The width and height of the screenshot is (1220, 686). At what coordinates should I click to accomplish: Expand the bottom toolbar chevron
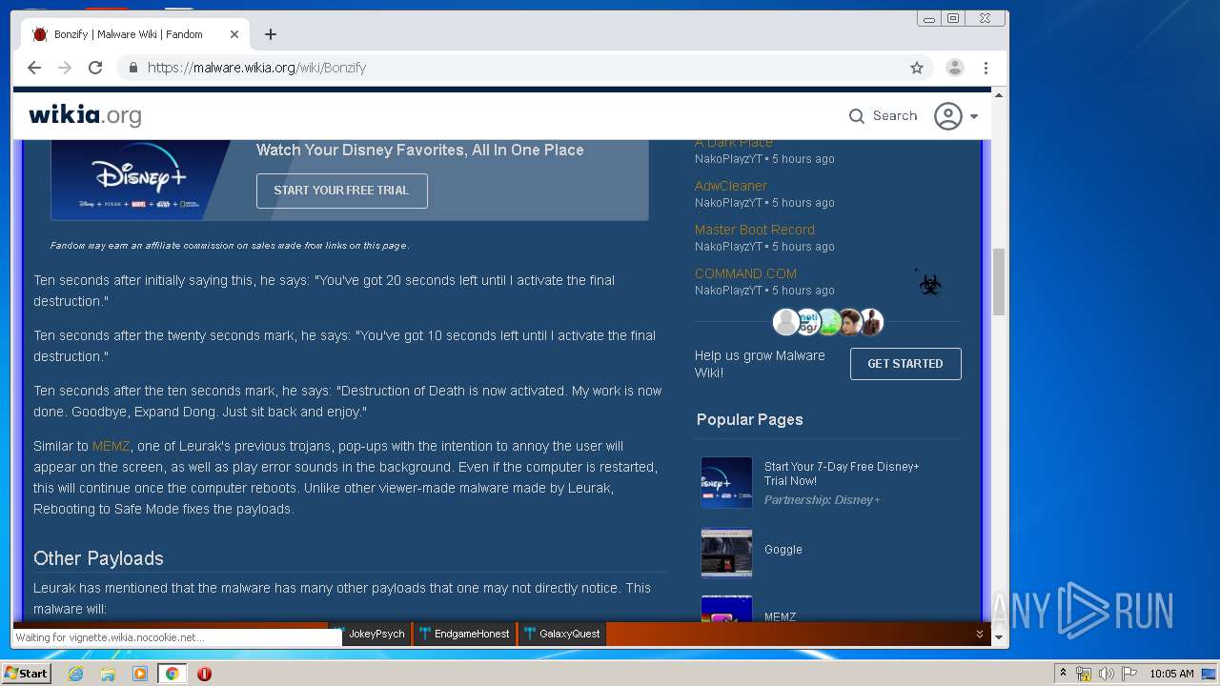tap(979, 634)
